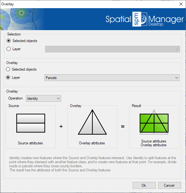Click the Spatial Manager Desktop title text
Viewport: 186px width, 193px height.
[145, 19]
